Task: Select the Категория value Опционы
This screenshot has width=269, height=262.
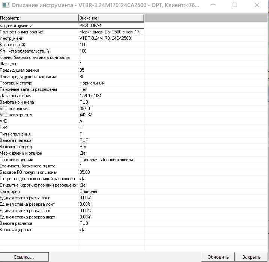Action: click(x=88, y=191)
